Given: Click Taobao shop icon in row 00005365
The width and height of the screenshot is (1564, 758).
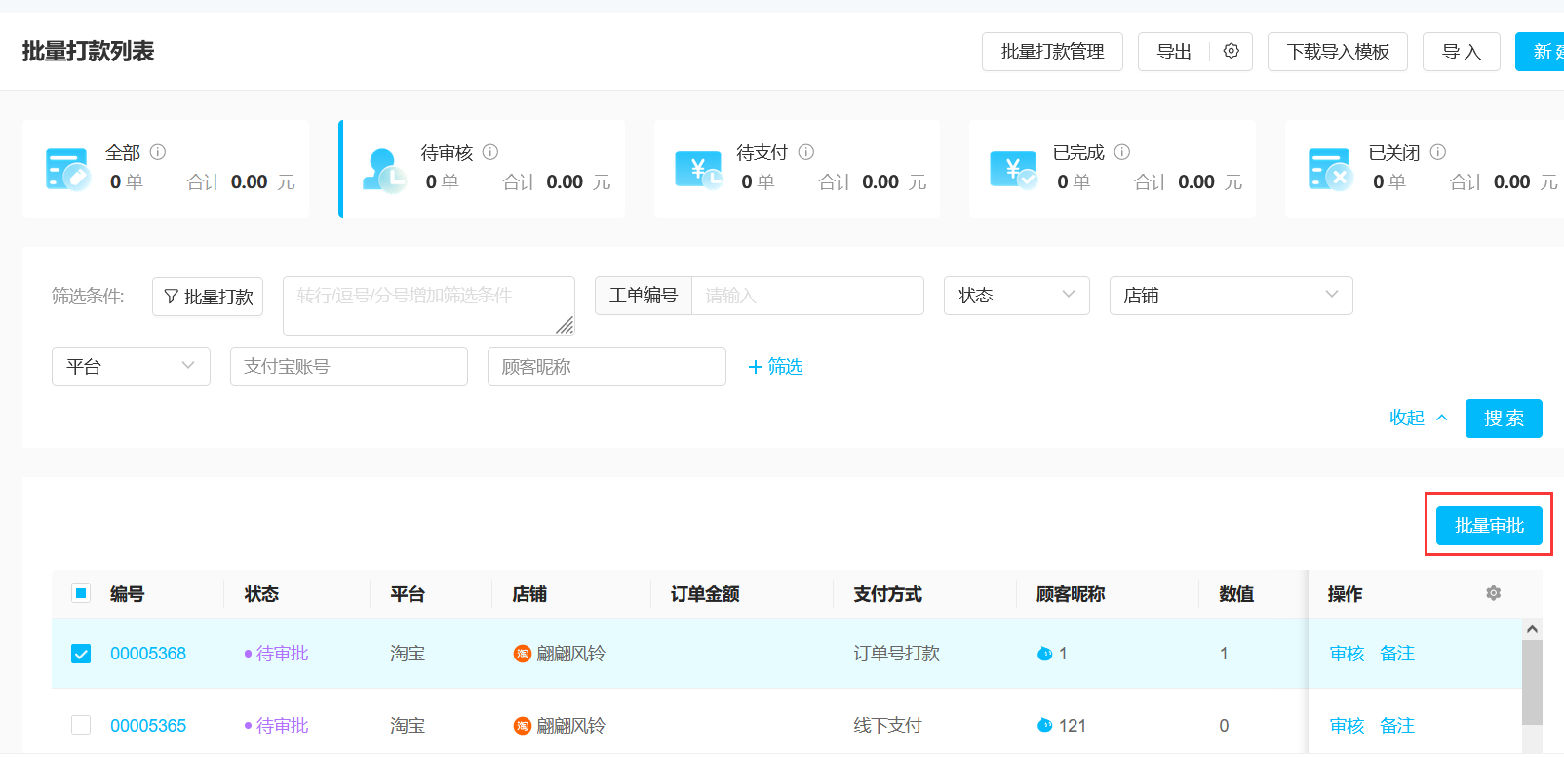Looking at the screenshot, I should point(523,726).
